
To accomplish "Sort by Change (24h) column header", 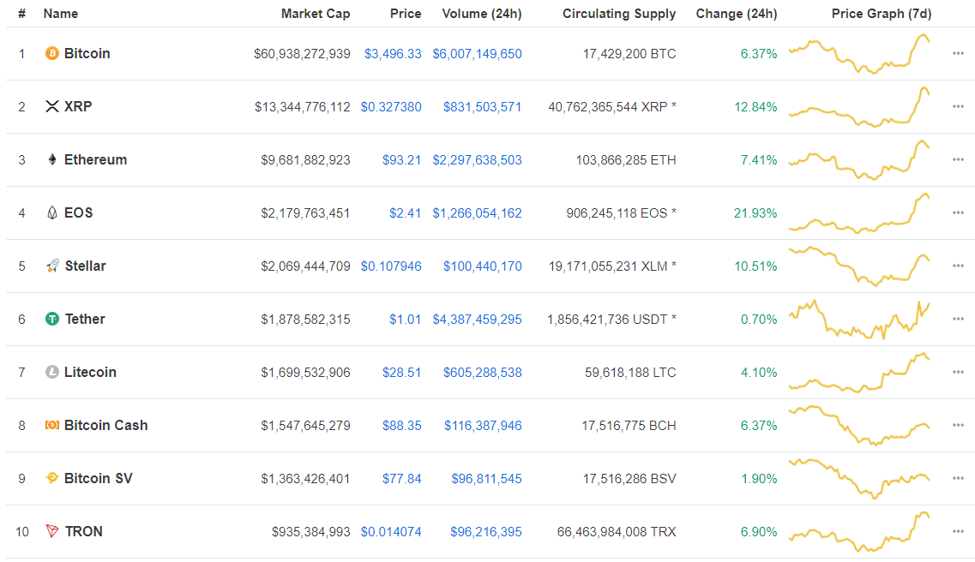I will pyautogui.click(x=737, y=14).
